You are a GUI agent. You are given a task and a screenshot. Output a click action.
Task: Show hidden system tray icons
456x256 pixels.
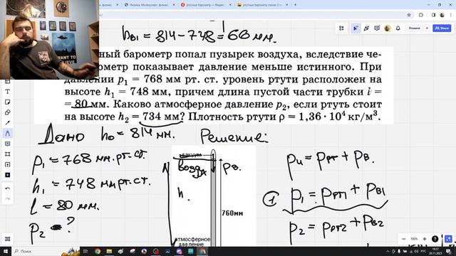[387, 251]
